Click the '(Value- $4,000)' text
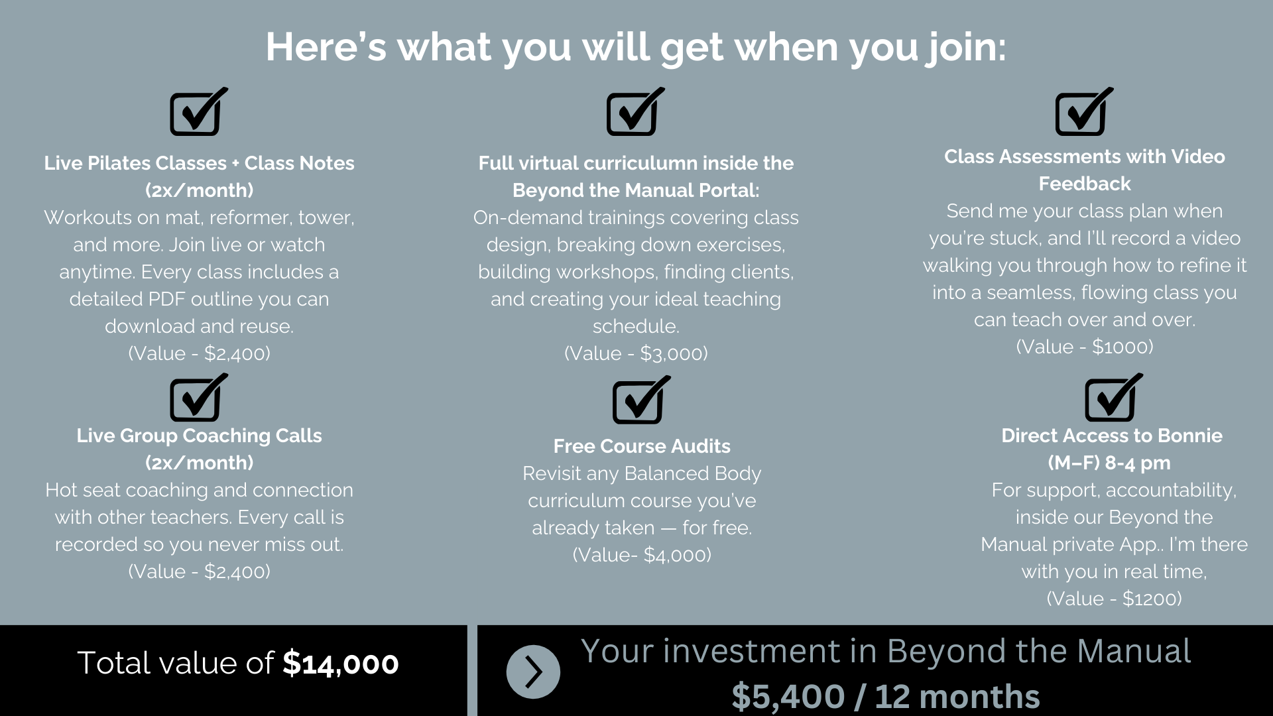This screenshot has width=1273, height=716. tap(642, 555)
